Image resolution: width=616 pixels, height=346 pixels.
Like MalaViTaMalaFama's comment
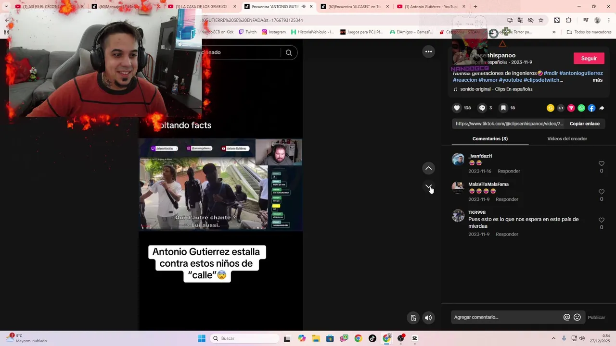click(x=601, y=192)
